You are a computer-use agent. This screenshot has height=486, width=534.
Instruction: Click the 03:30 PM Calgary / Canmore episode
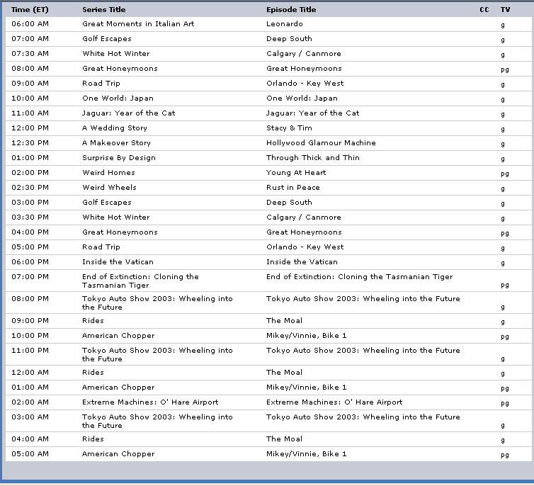pos(304,217)
